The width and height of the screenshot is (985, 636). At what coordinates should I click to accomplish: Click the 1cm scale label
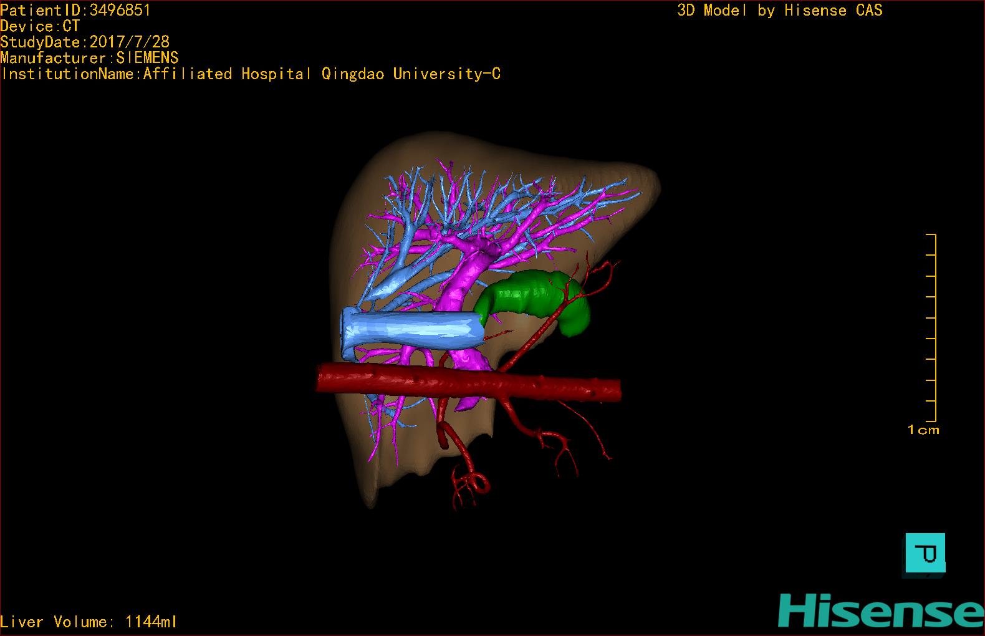[923, 430]
